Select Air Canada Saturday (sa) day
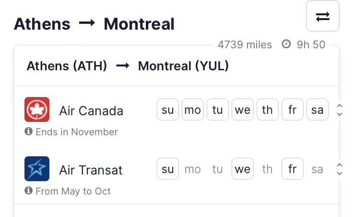Viewport: 353px width, 217px height. click(x=318, y=109)
